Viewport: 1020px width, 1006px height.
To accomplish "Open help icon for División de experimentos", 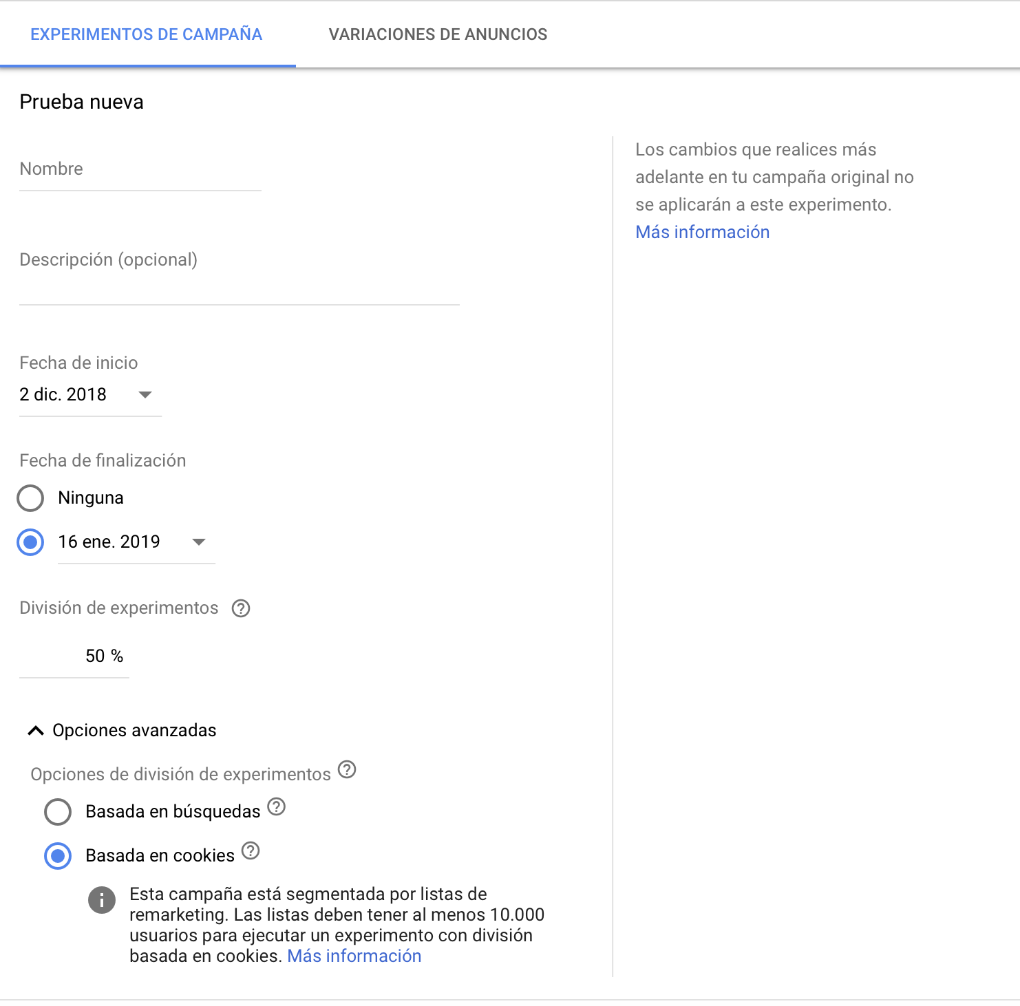I will click(x=241, y=608).
